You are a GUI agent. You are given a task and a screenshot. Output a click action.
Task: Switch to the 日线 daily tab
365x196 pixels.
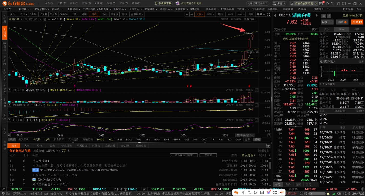74,14
